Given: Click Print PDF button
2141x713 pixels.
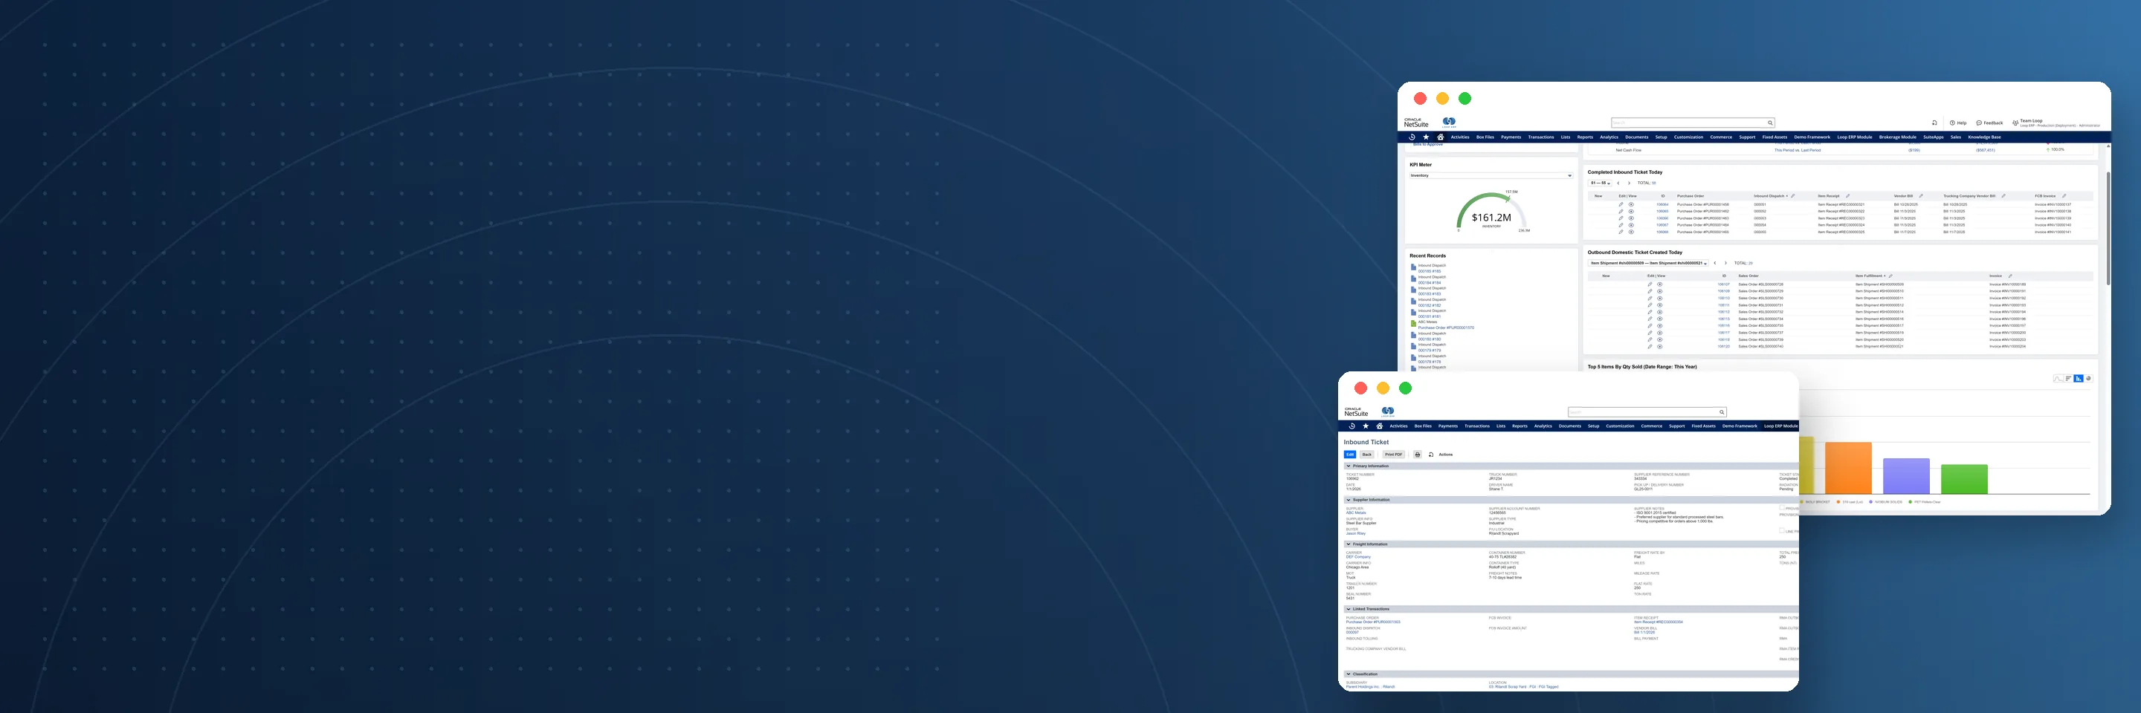Looking at the screenshot, I should (1395, 455).
